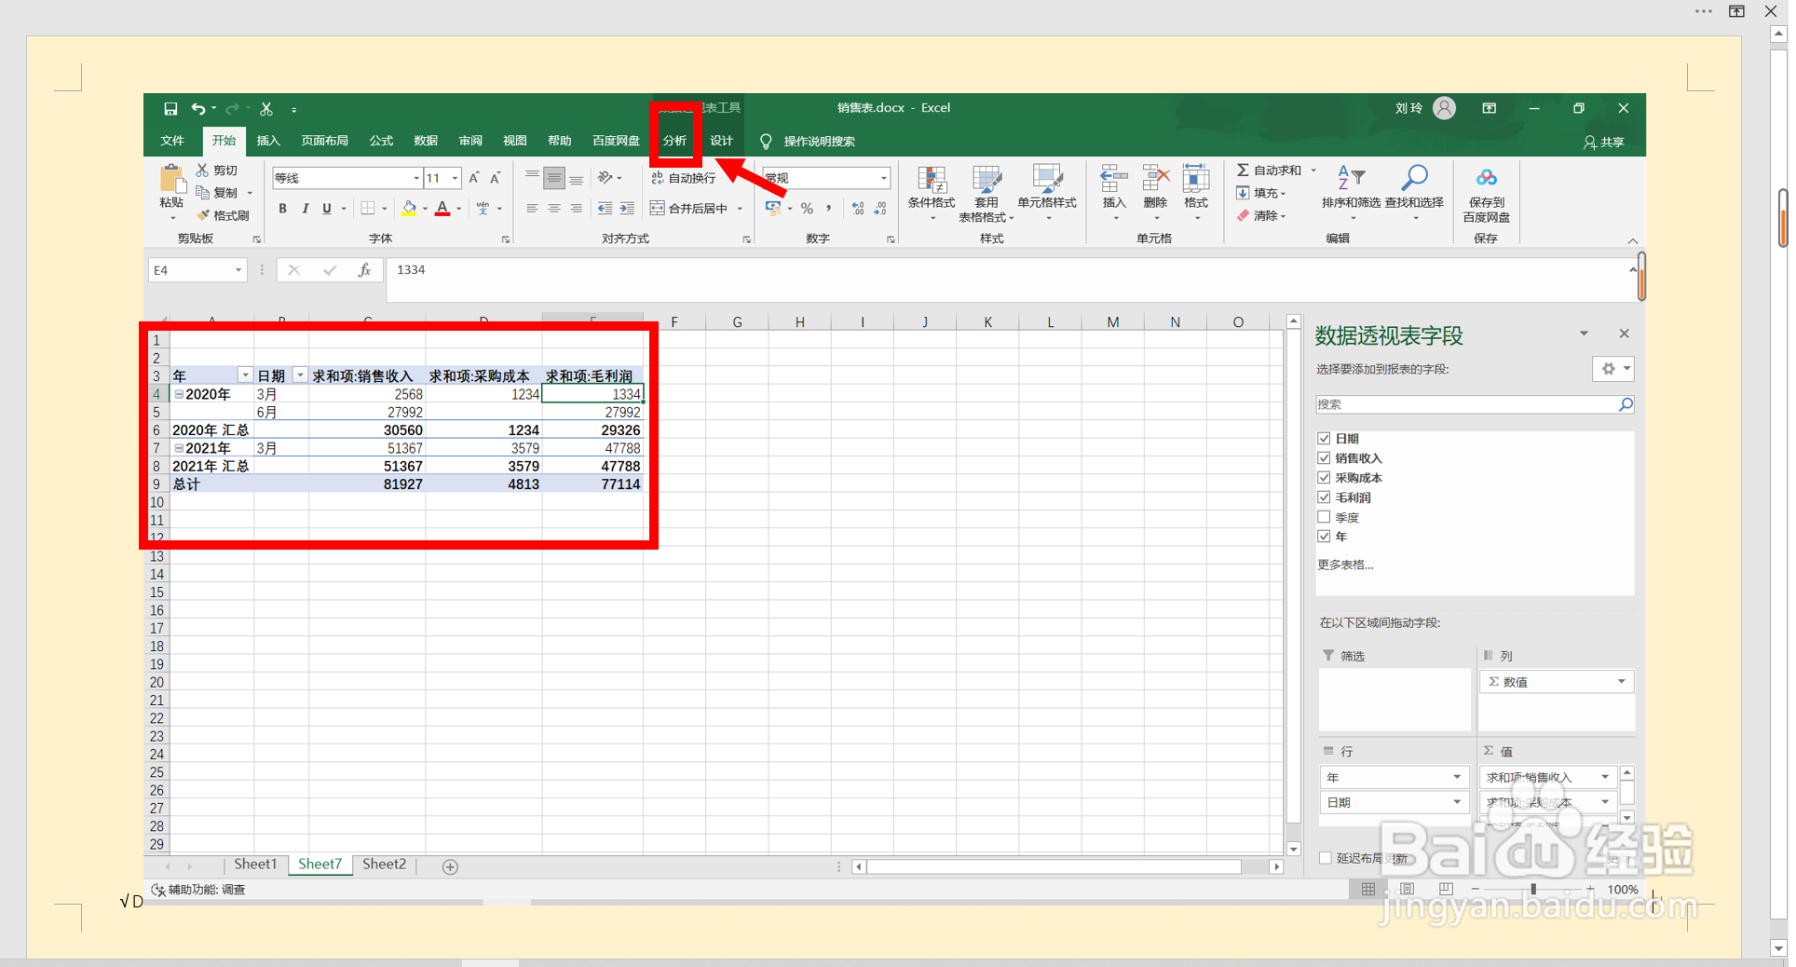Open the 求和项:销售收入 value field dropdown
This screenshot has width=1796, height=967.
(1605, 778)
